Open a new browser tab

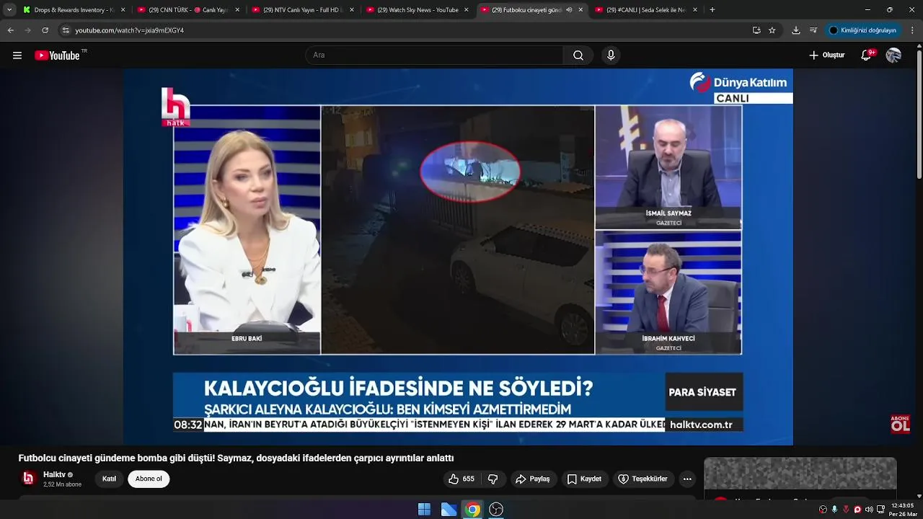[x=712, y=10]
